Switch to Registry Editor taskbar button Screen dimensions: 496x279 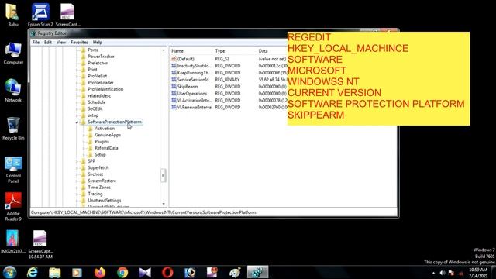click(x=257, y=272)
